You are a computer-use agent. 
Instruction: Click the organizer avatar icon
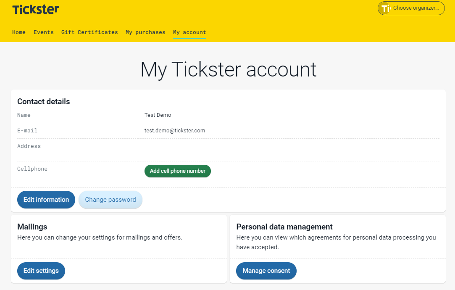click(x=385, y=8)
